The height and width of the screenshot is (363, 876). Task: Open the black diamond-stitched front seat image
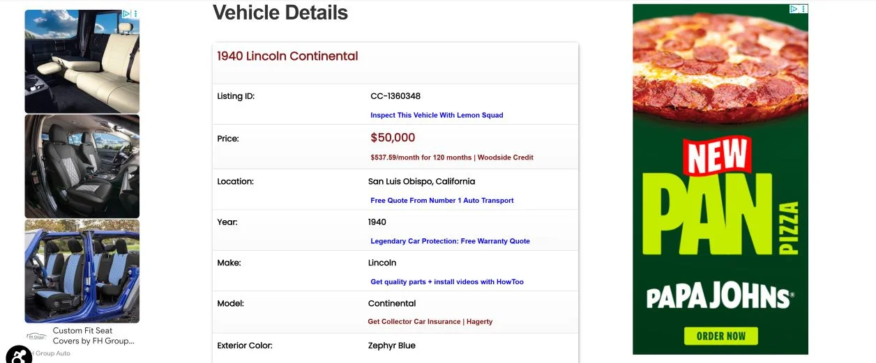coord(82,167)
